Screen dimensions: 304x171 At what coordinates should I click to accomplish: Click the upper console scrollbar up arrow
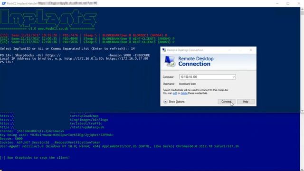point(302,9)
